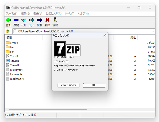Click the 情報 (Info) toolbar icon

[x=55, y=20]
